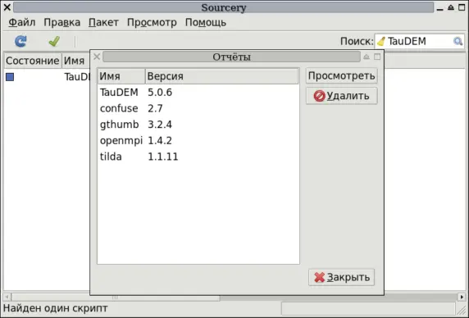Click the blue refresh icon in toolbar
This screenshot has width=469, height=318.
[x=20, y=41]
